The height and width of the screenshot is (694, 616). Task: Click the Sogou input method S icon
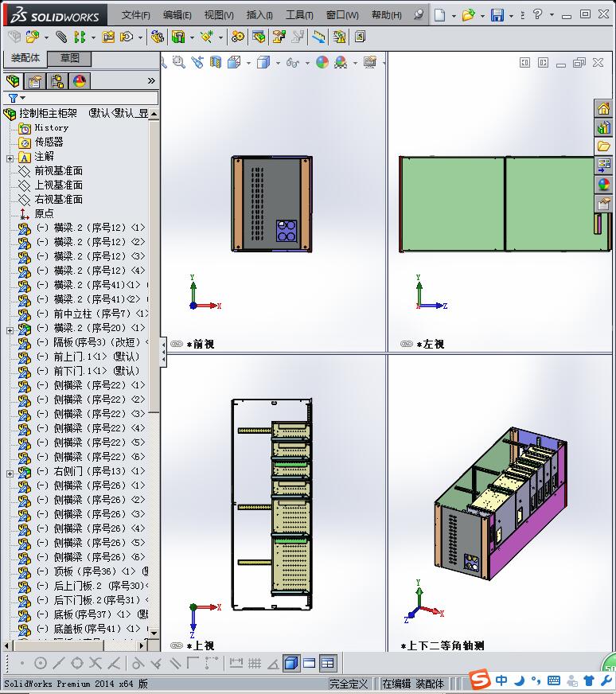pos(480,680)
